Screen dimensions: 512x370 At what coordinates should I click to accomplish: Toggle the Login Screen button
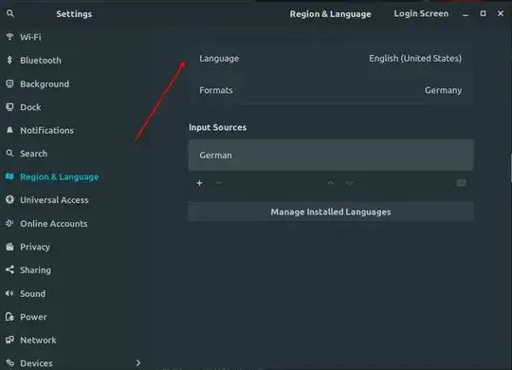(x=421, y=13)
